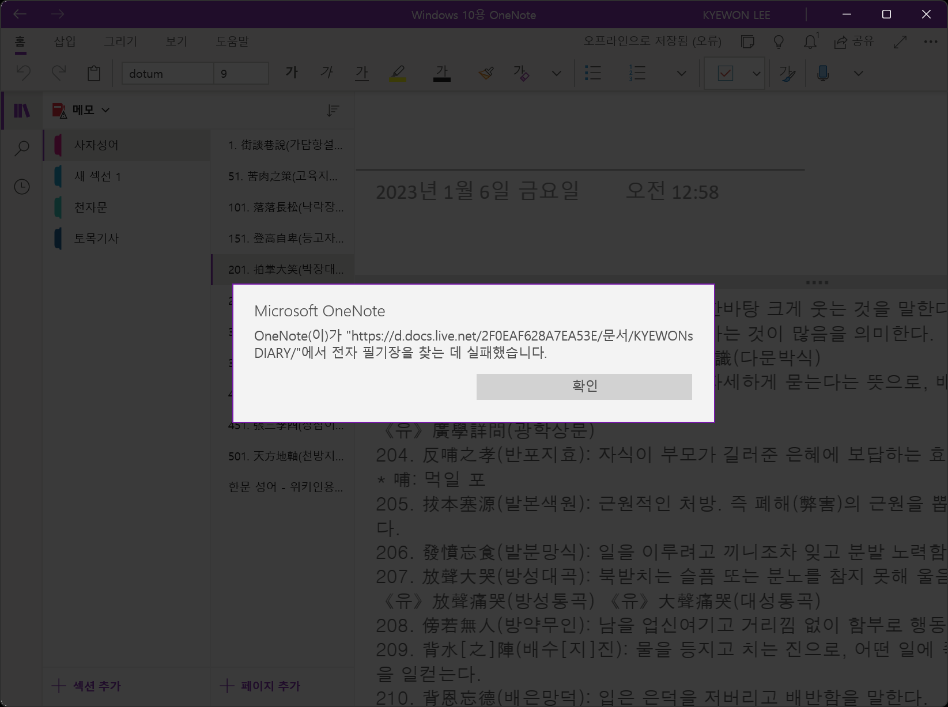Click the redo icon

[58, 73]
